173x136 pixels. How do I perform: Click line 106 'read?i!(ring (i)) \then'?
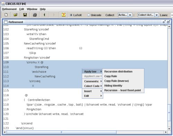(41, 48)
